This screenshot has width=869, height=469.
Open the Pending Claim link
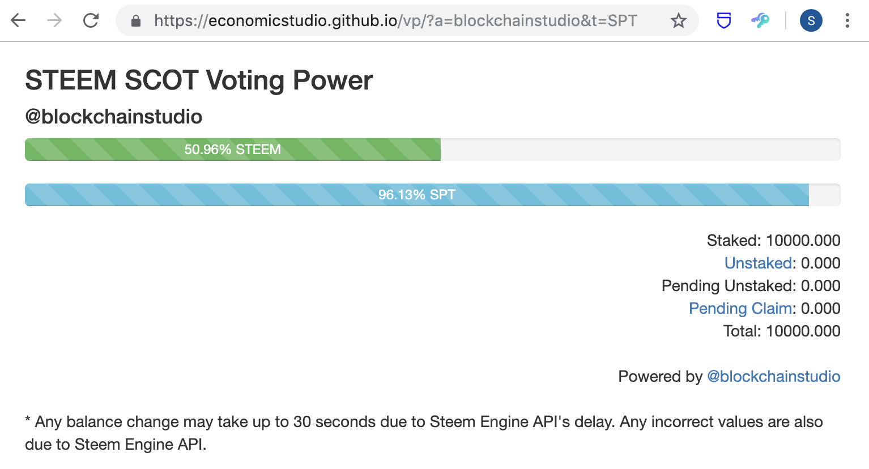[740, 308]
